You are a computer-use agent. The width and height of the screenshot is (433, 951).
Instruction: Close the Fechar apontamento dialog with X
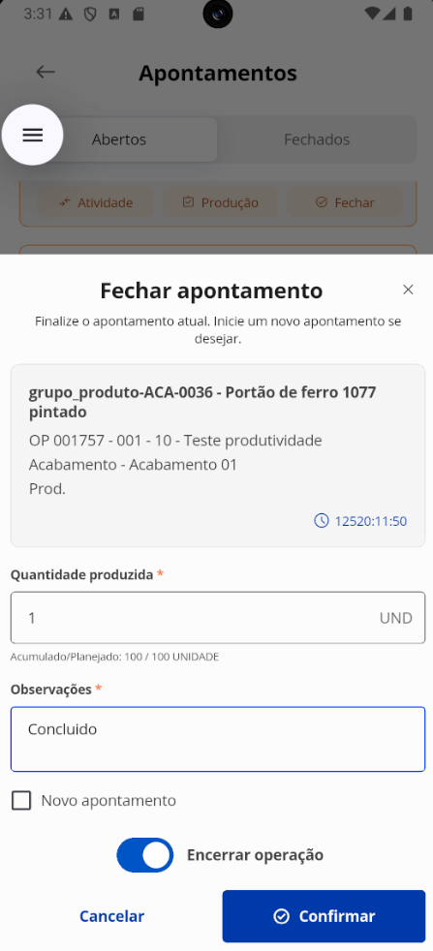point(408,290)
